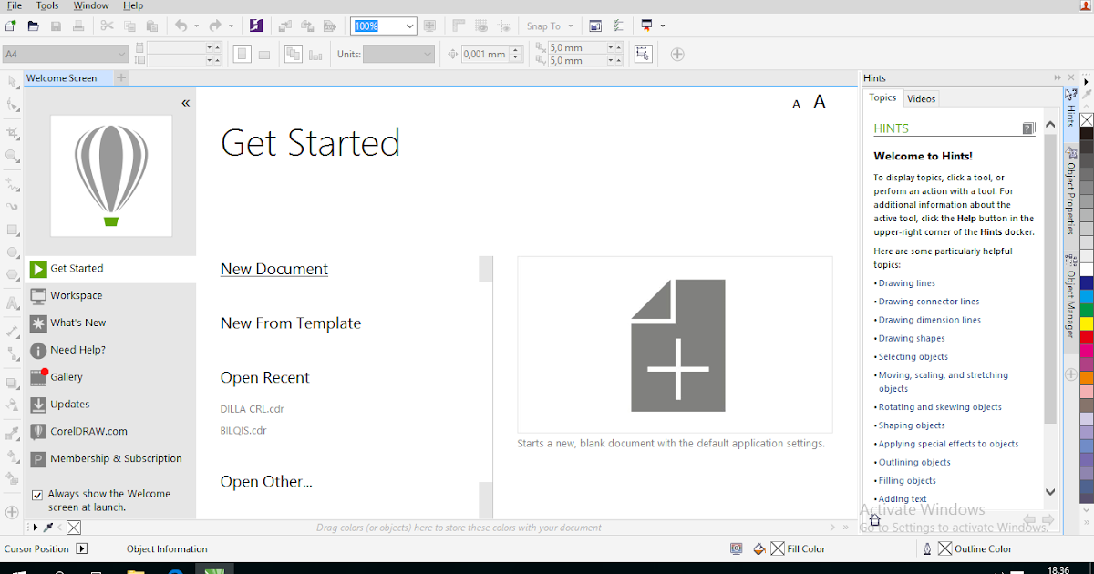Click the Fill Color bucket icon
Screen dimensions: 1094x574
[759, 548]
